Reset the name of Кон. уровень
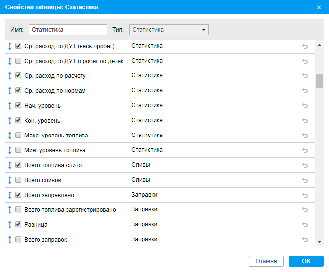329x272 pixels. [x=305, y=121]
